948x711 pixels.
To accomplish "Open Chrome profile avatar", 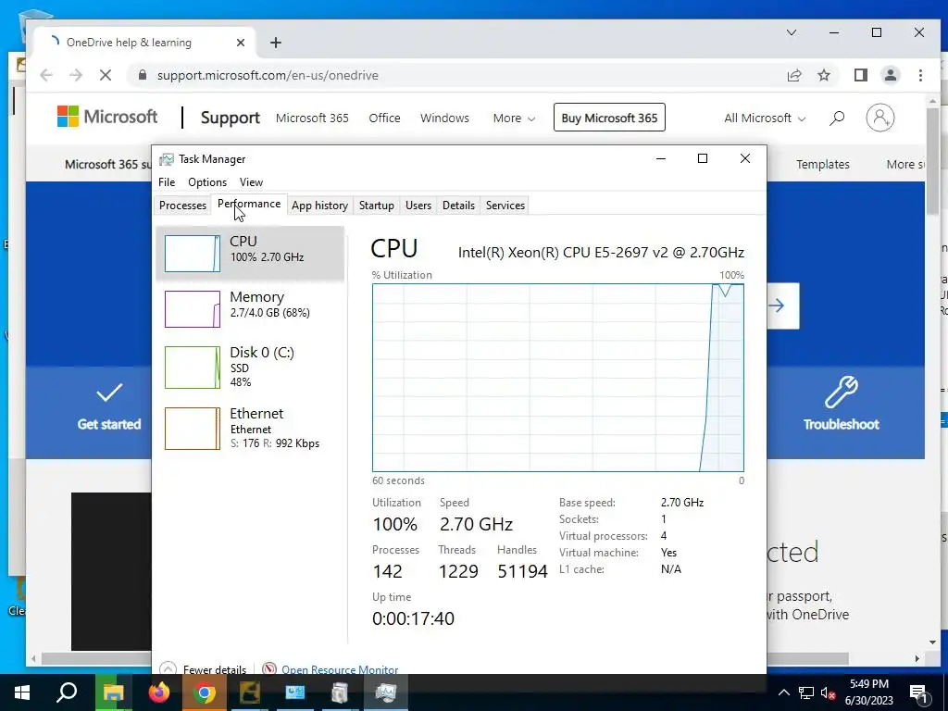I will coord(890,75).
